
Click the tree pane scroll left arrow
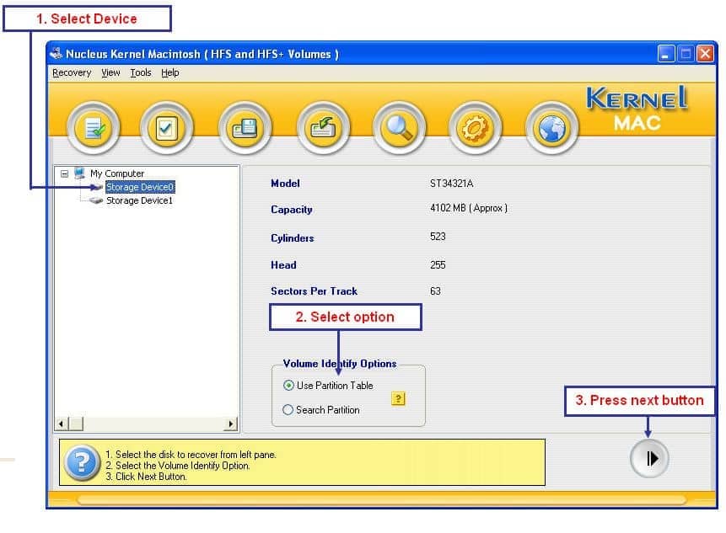(x=61, y=424)
